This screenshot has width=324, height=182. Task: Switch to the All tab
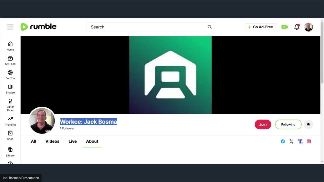(x=33, y=141)
